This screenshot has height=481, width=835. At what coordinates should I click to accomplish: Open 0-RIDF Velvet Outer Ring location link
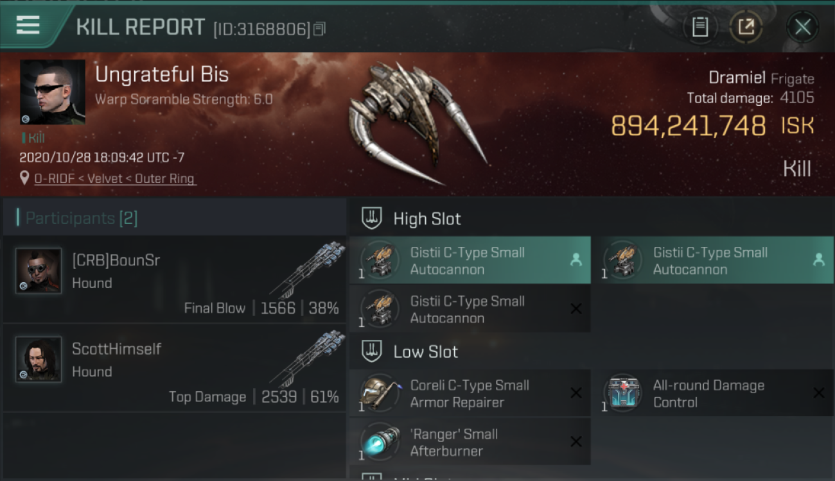[x=114, y=178]
